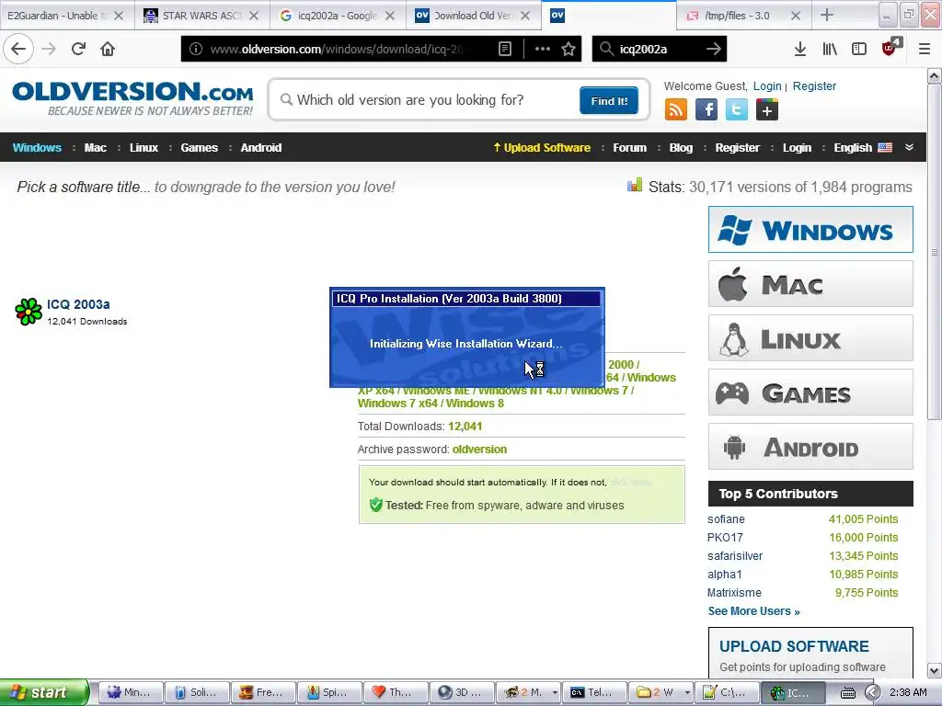Viewport: 942px width, 706px height.
Task: Click contributor sofiane name
Action: click(x=726, y=519)
